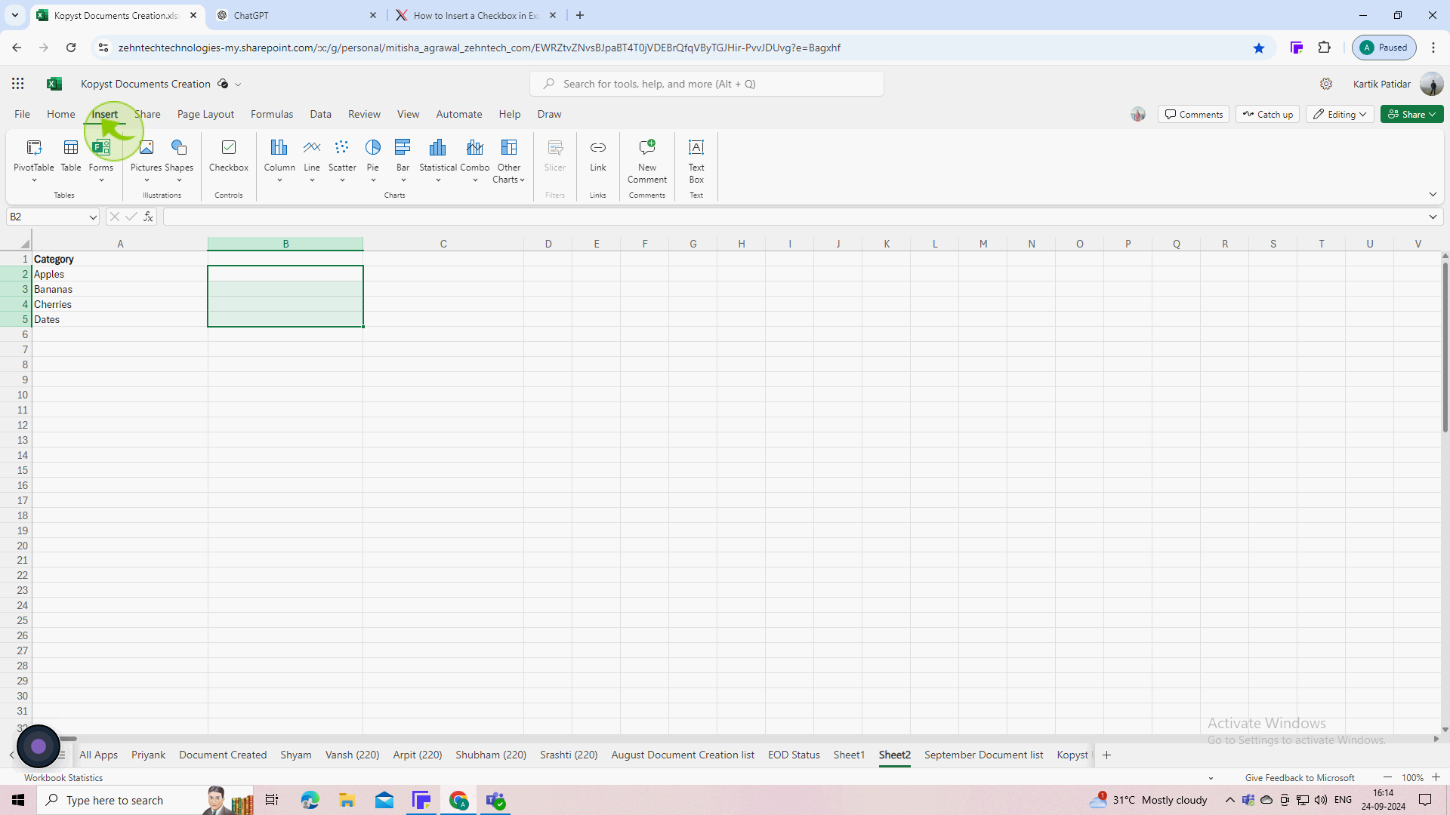Image resolution: width=1450 pixels, height=815 pixels.
Task: Insert a Combo chart
Action: pos(475,160)
